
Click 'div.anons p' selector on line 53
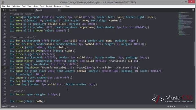[x=18, y=78]
